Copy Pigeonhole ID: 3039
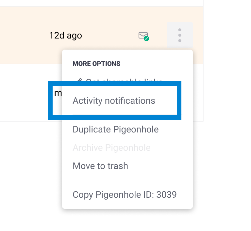The width and height of the screenshot is (251, 231). point(125,195)
